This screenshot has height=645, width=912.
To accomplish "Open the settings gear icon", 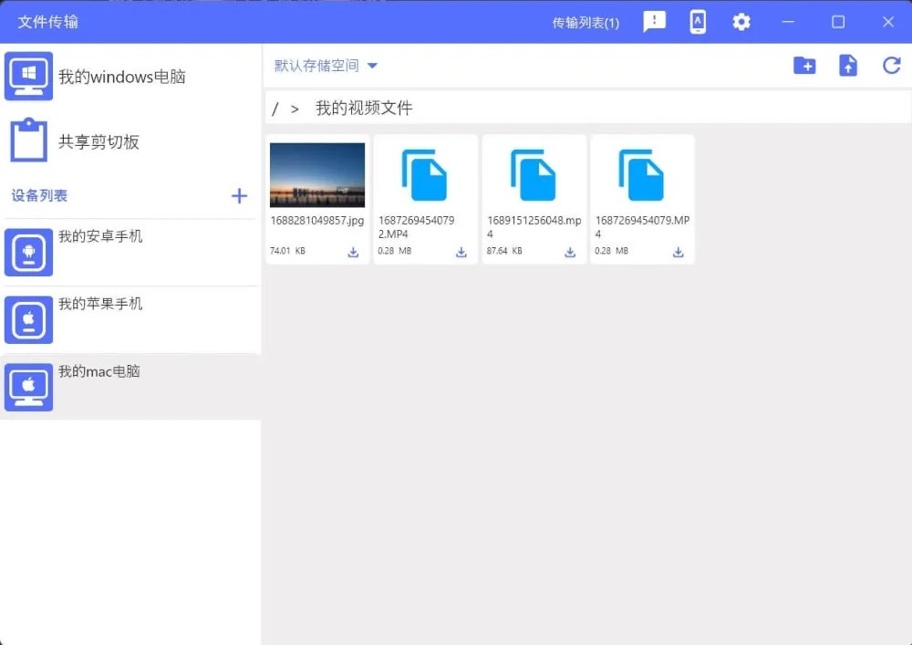I will (x=741, y=21).
